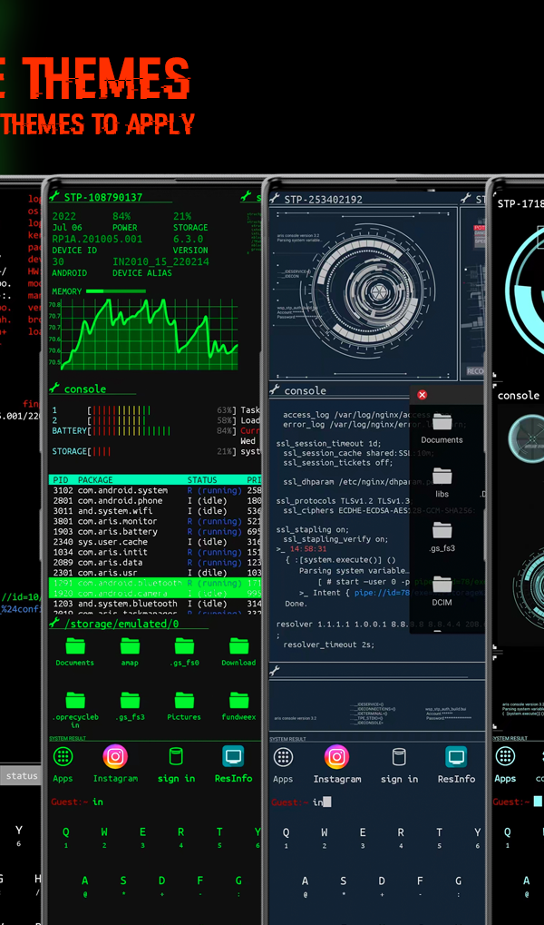Tap the E key on blue phone keyboard
Image resolution: width=544 pixels, height=925 pixels.
click(x=363, y=837)
